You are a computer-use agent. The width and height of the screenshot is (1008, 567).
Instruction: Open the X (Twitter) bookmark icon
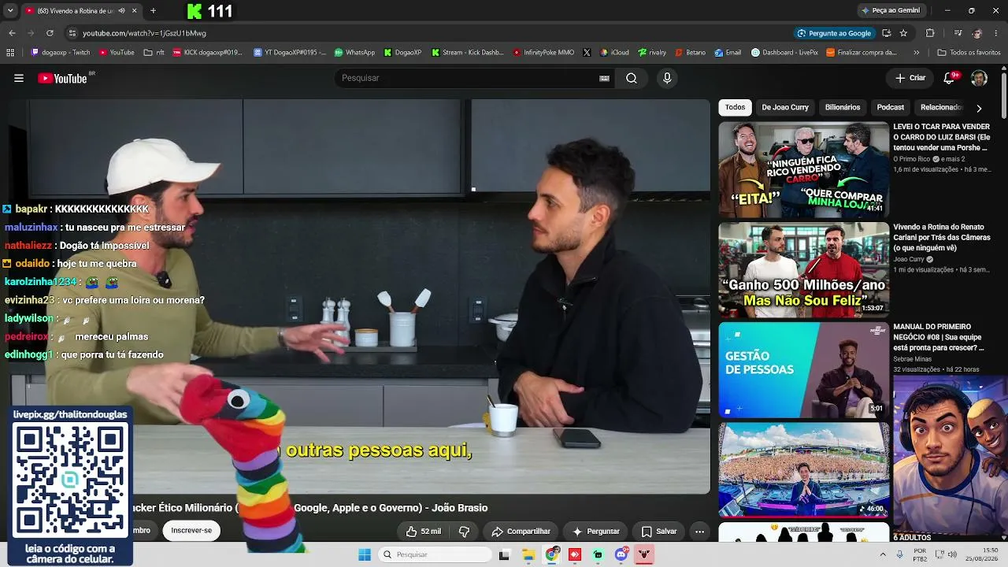tap(587, 53)
